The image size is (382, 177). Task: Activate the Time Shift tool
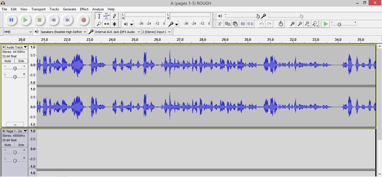point(107,24)
